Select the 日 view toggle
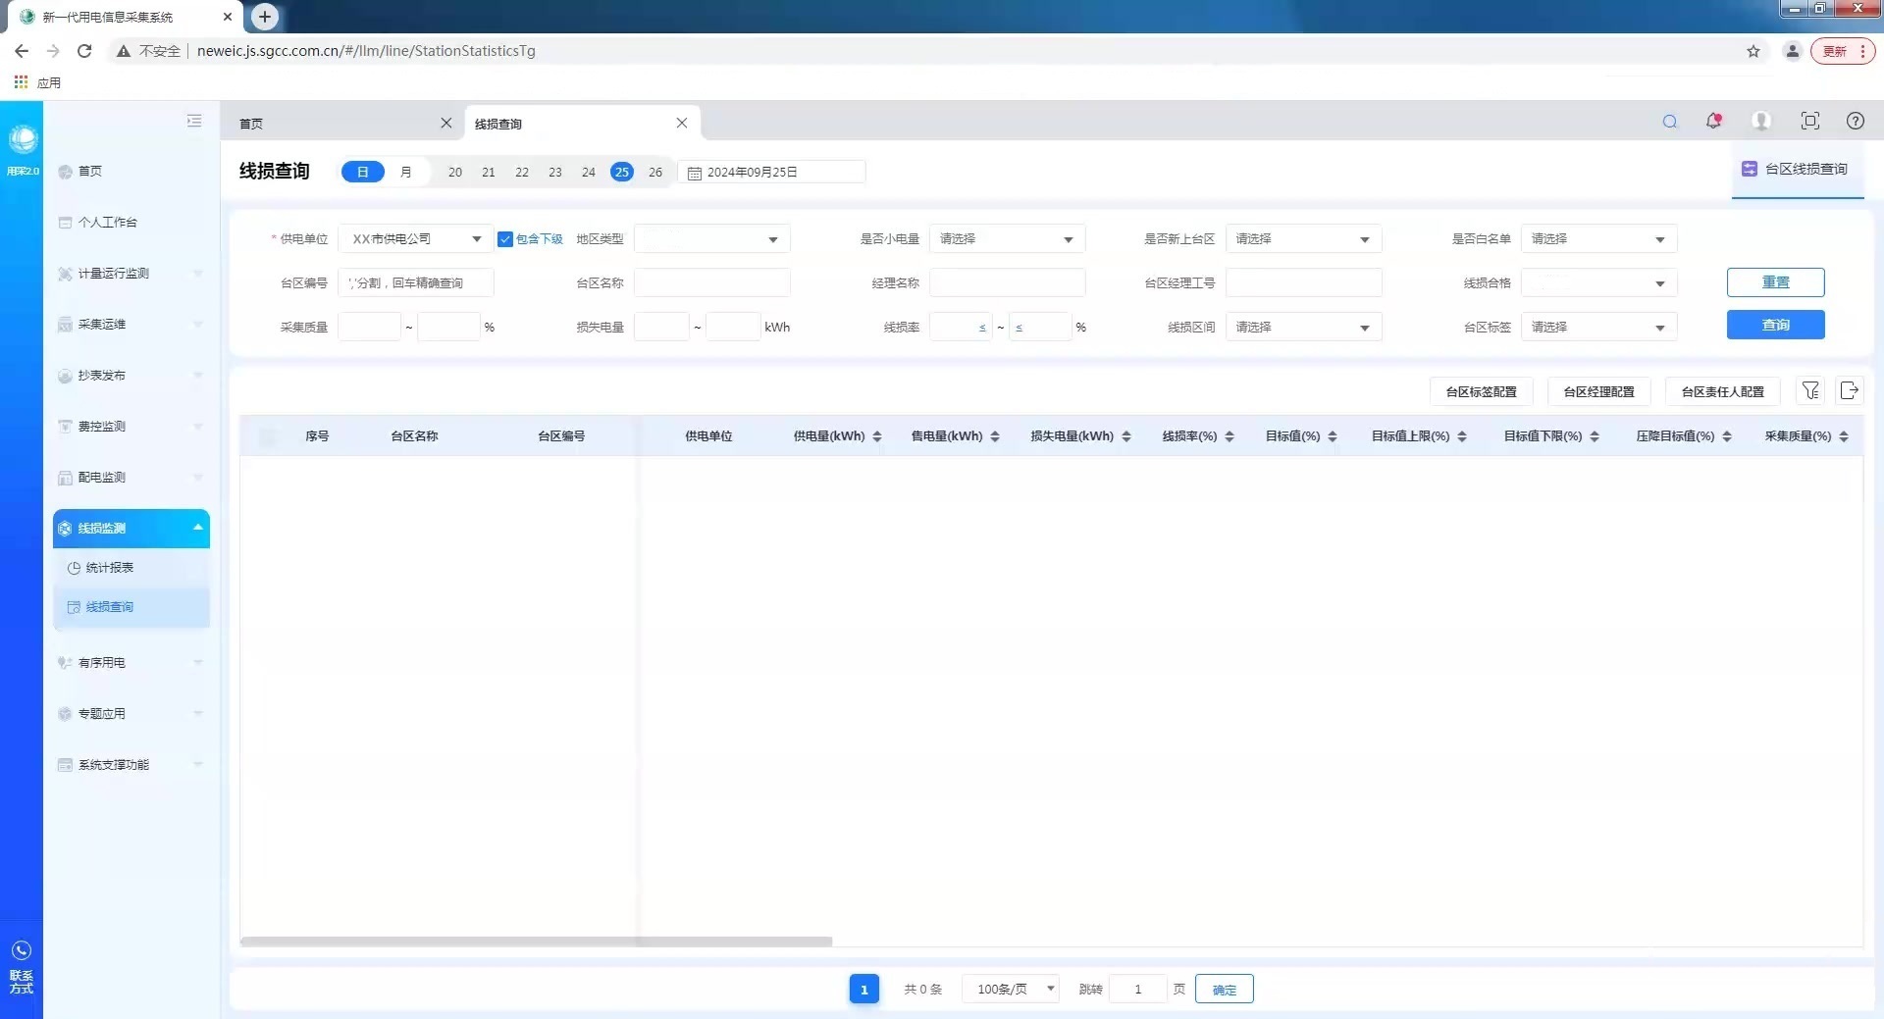1884x1019 pixels. [363, 172]
